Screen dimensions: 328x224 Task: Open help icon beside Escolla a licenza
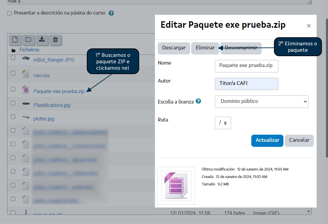pyautogui.click(x=199, y=101)
